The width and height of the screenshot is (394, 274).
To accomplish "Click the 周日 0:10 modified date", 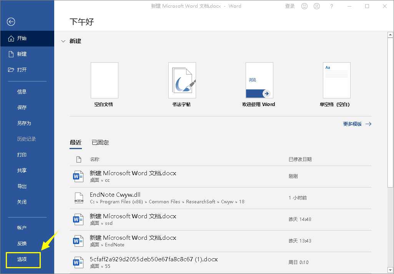I will coord(299,262).
